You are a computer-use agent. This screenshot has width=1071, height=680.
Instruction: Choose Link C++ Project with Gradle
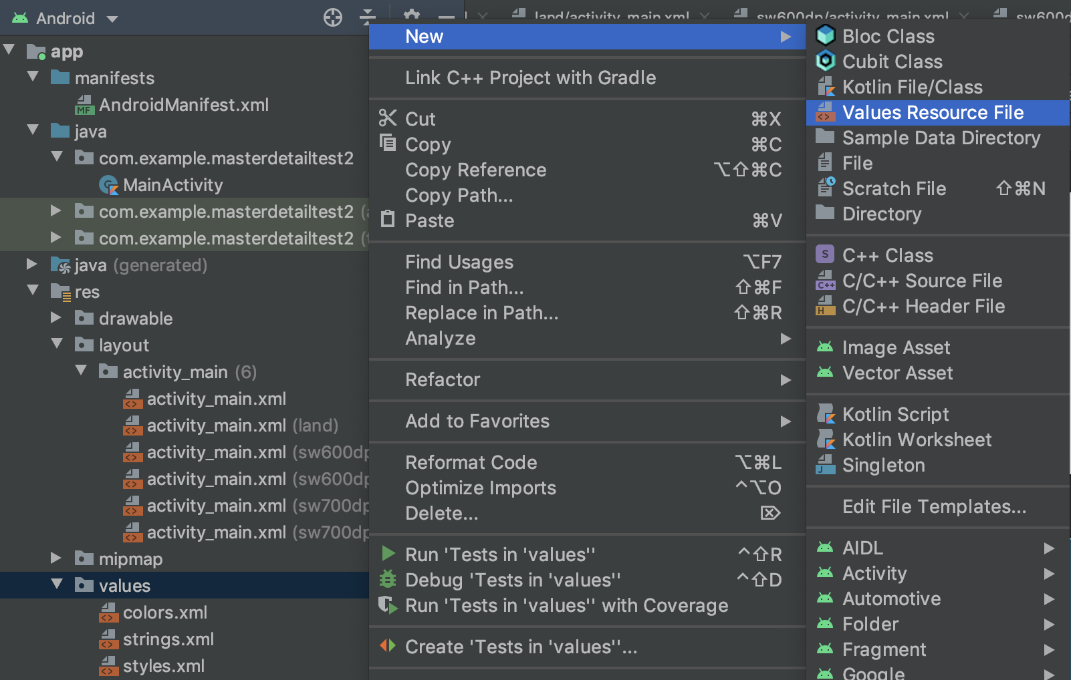pos(587,77)
